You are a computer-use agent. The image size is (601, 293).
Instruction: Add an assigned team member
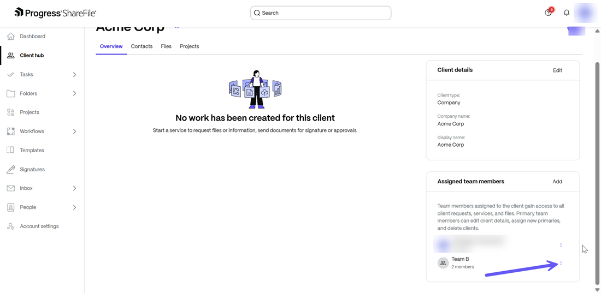pyautogui.click(x=557, y=182)
